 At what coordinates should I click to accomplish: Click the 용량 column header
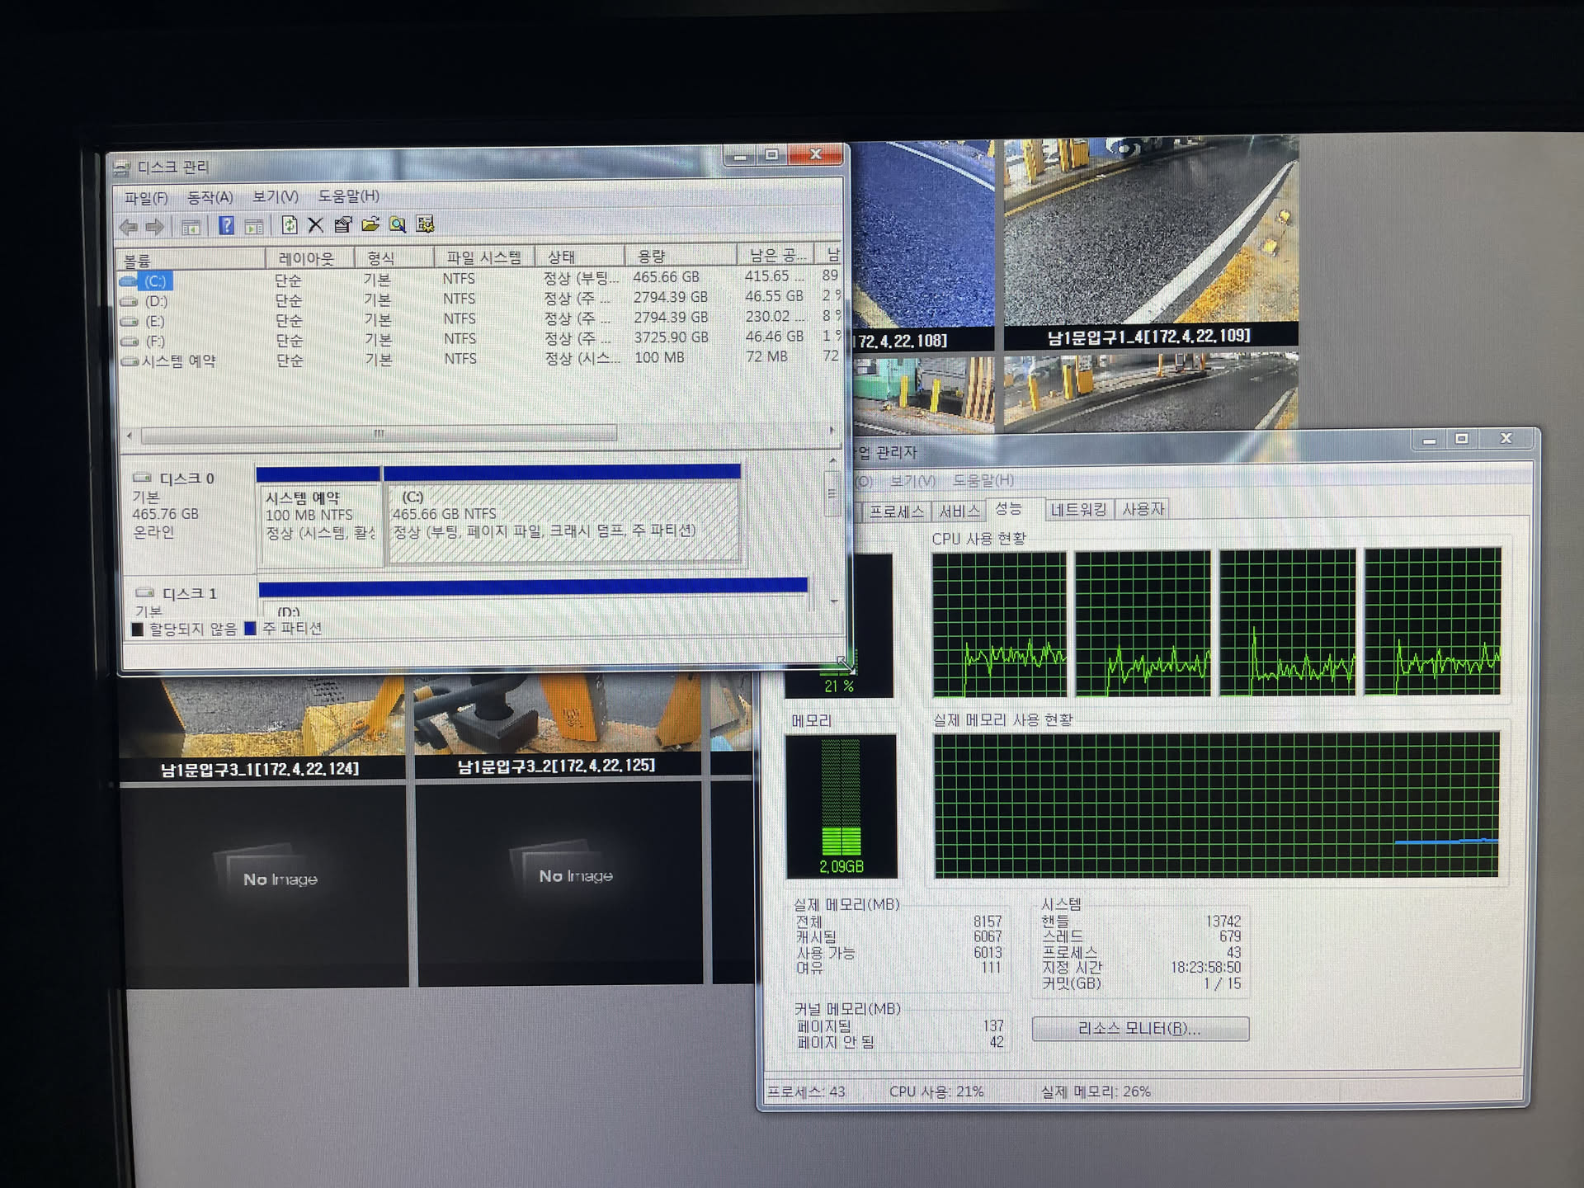click(x=651, y=257)
